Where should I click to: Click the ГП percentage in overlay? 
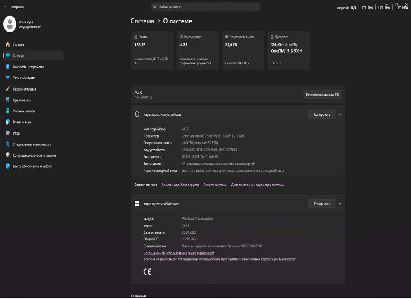[x=370, y=8]
